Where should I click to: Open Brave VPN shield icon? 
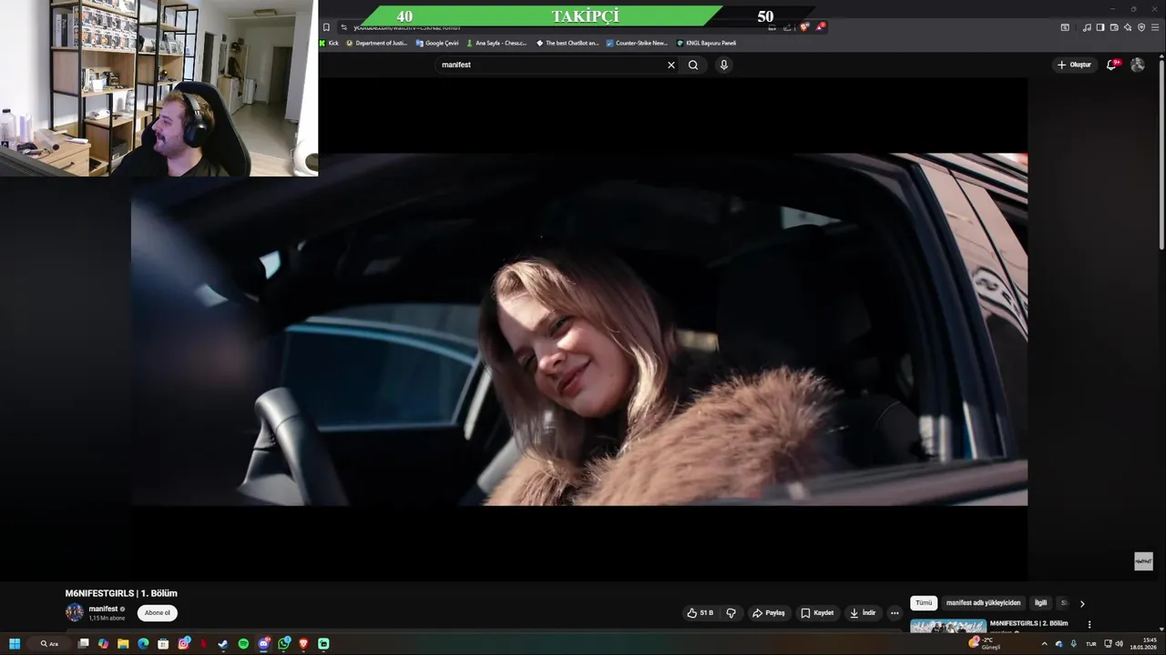(x=1141, y=27)
